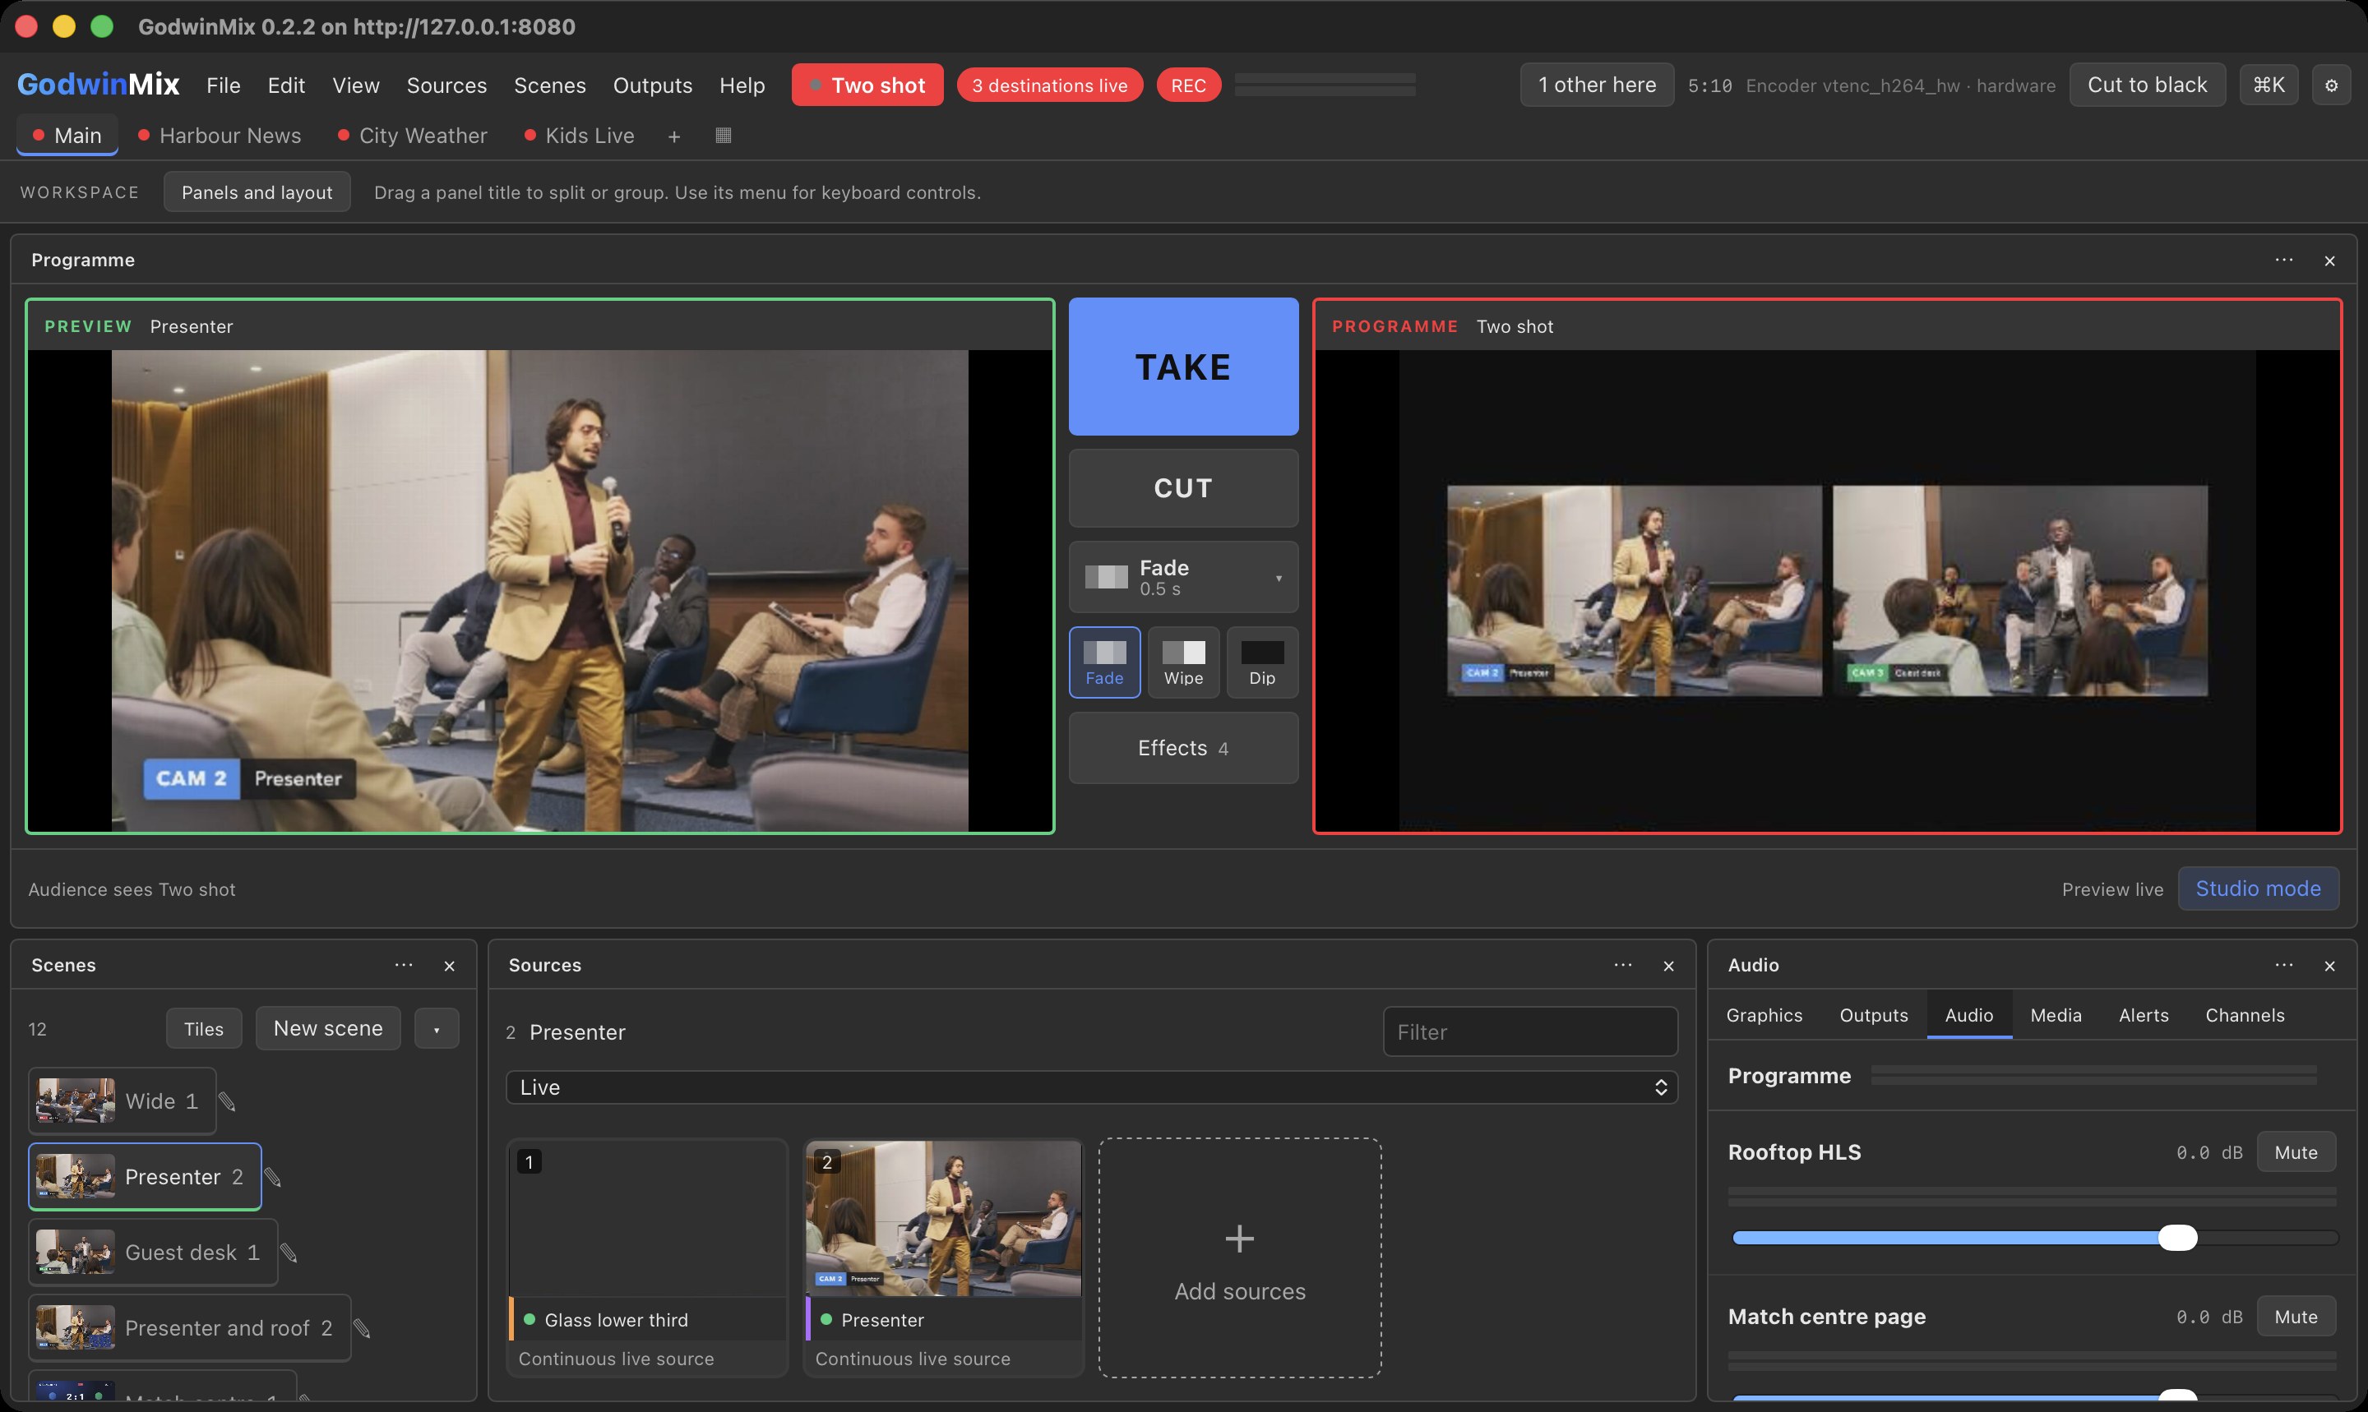Edit the Wide scene pencil icon
Image resolution: width=2368 pixels, height=1412 pixels.
[228, 1102]
